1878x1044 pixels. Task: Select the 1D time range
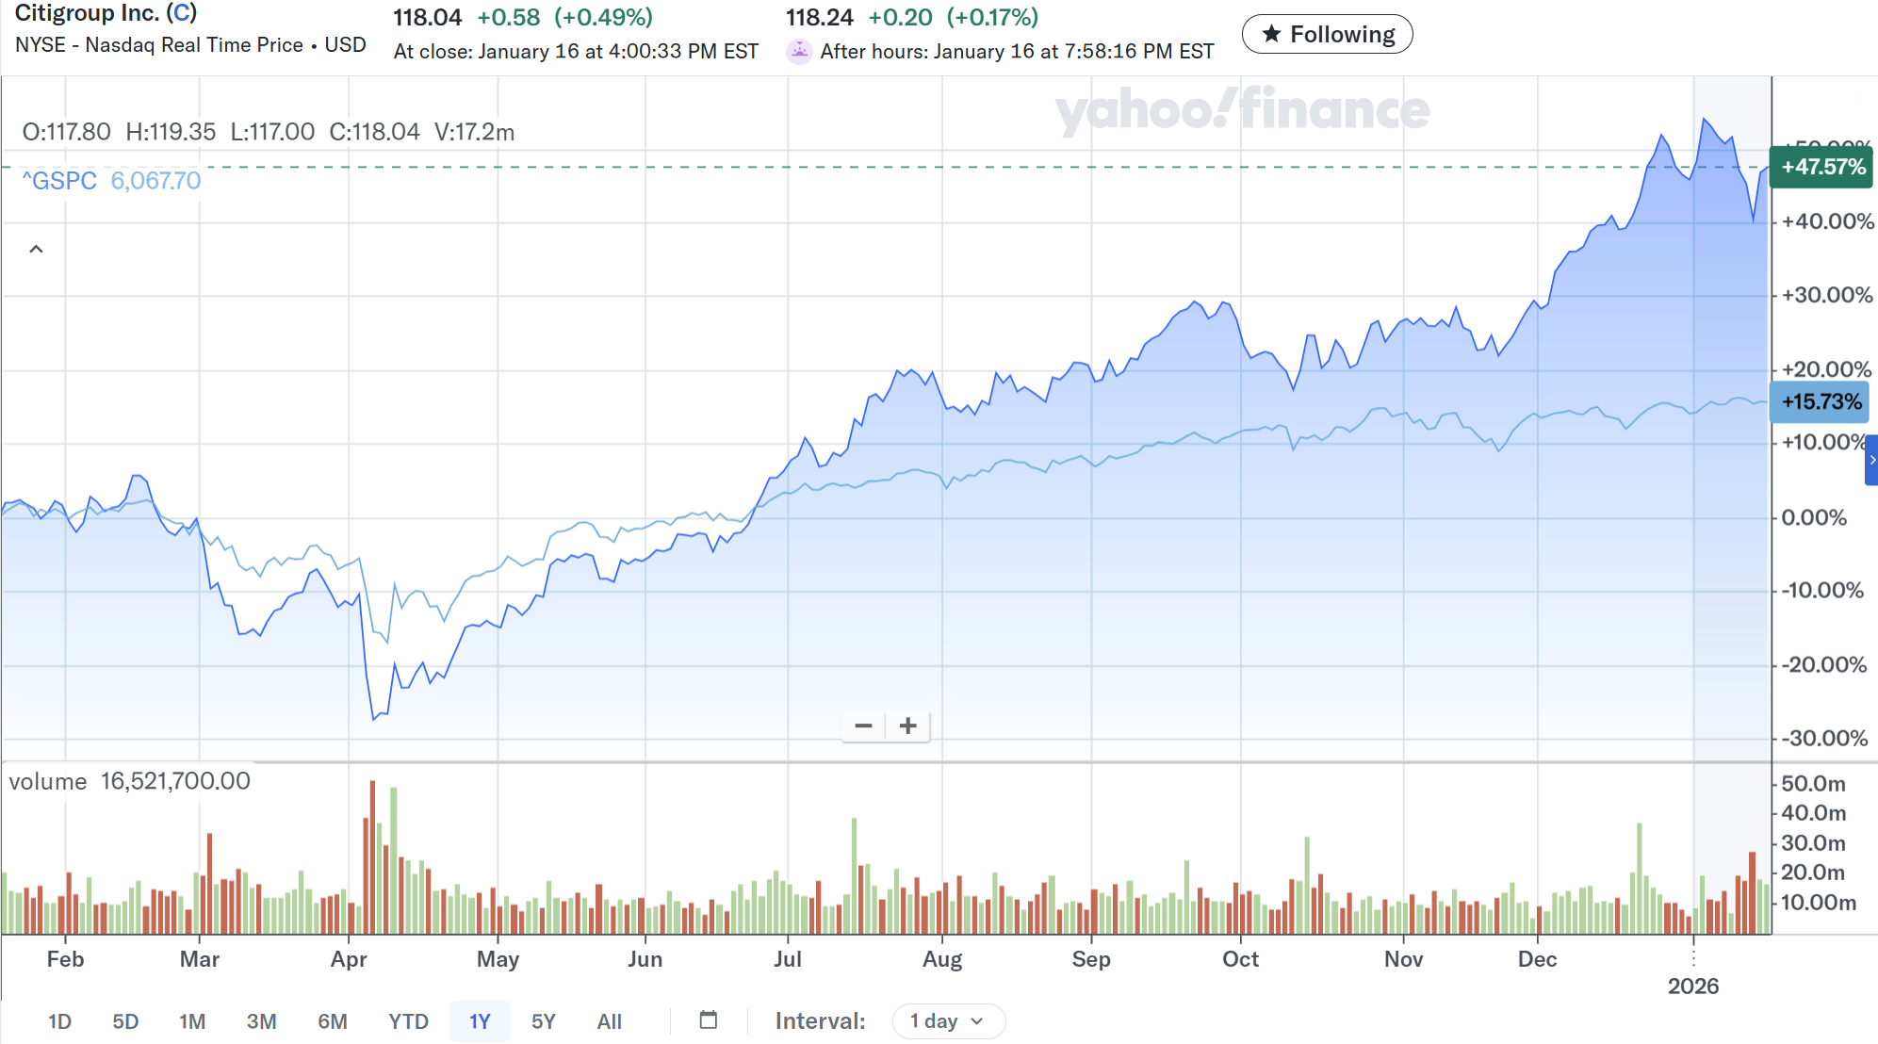59,1021
